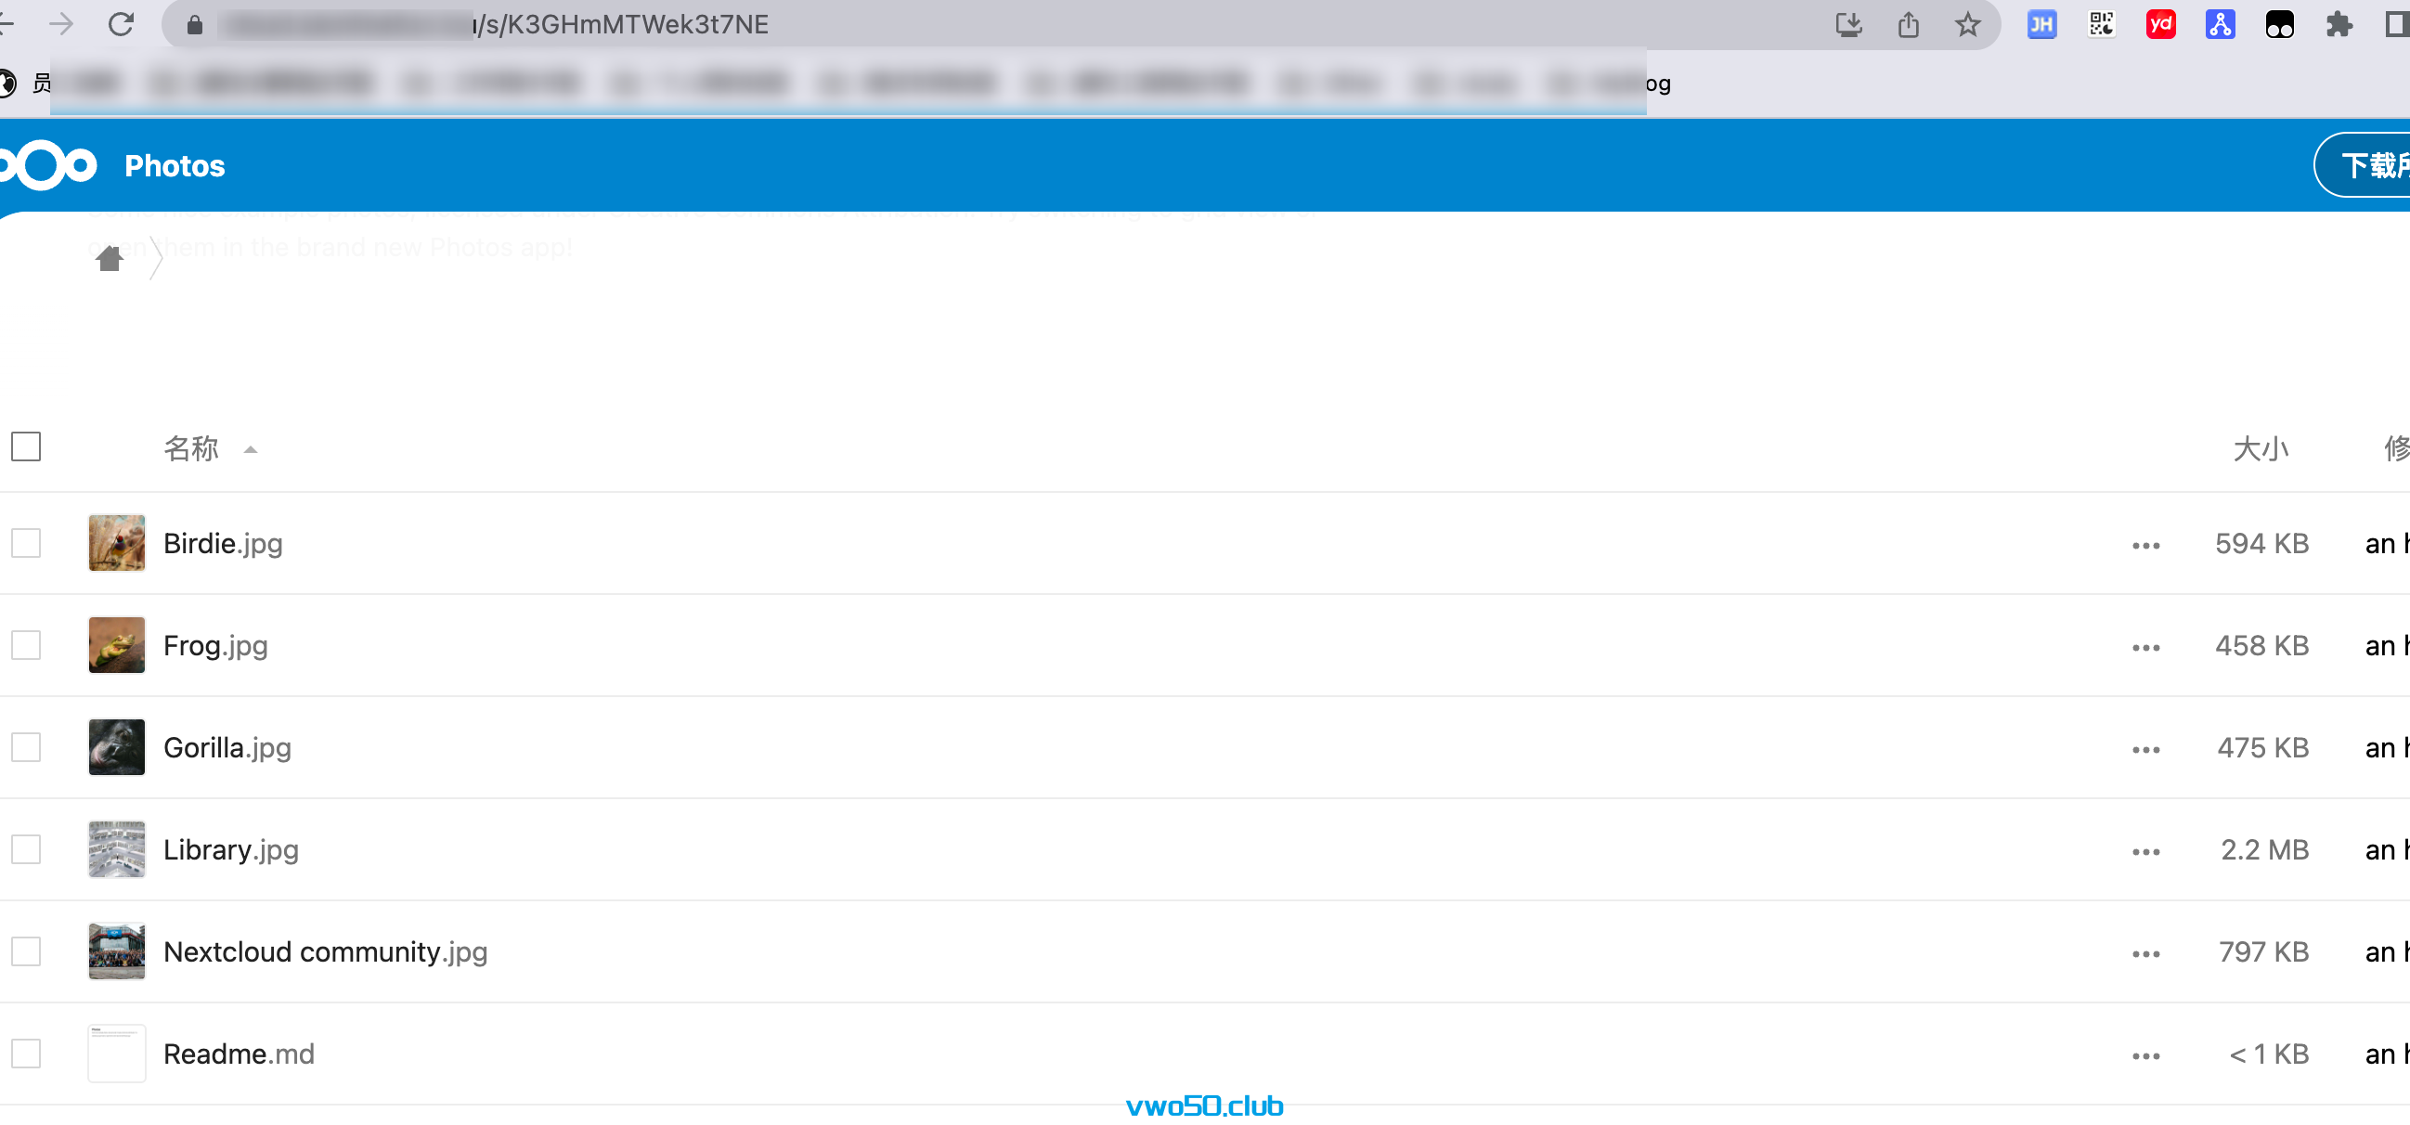Viewport: 2410px width, 1125px height.
Task: Sort files by 名称 column header
Action: coord(192,449)
